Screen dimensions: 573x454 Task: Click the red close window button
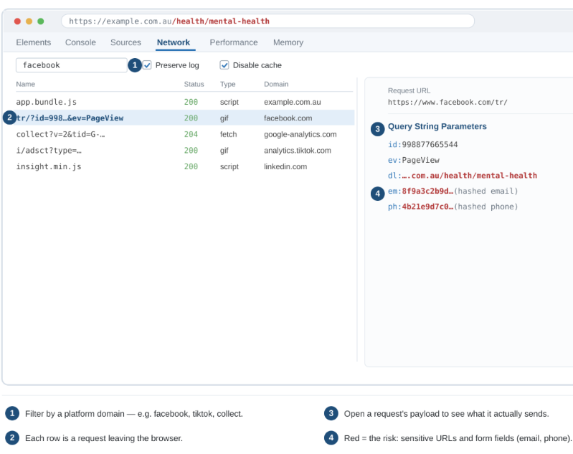click(17, 22)
